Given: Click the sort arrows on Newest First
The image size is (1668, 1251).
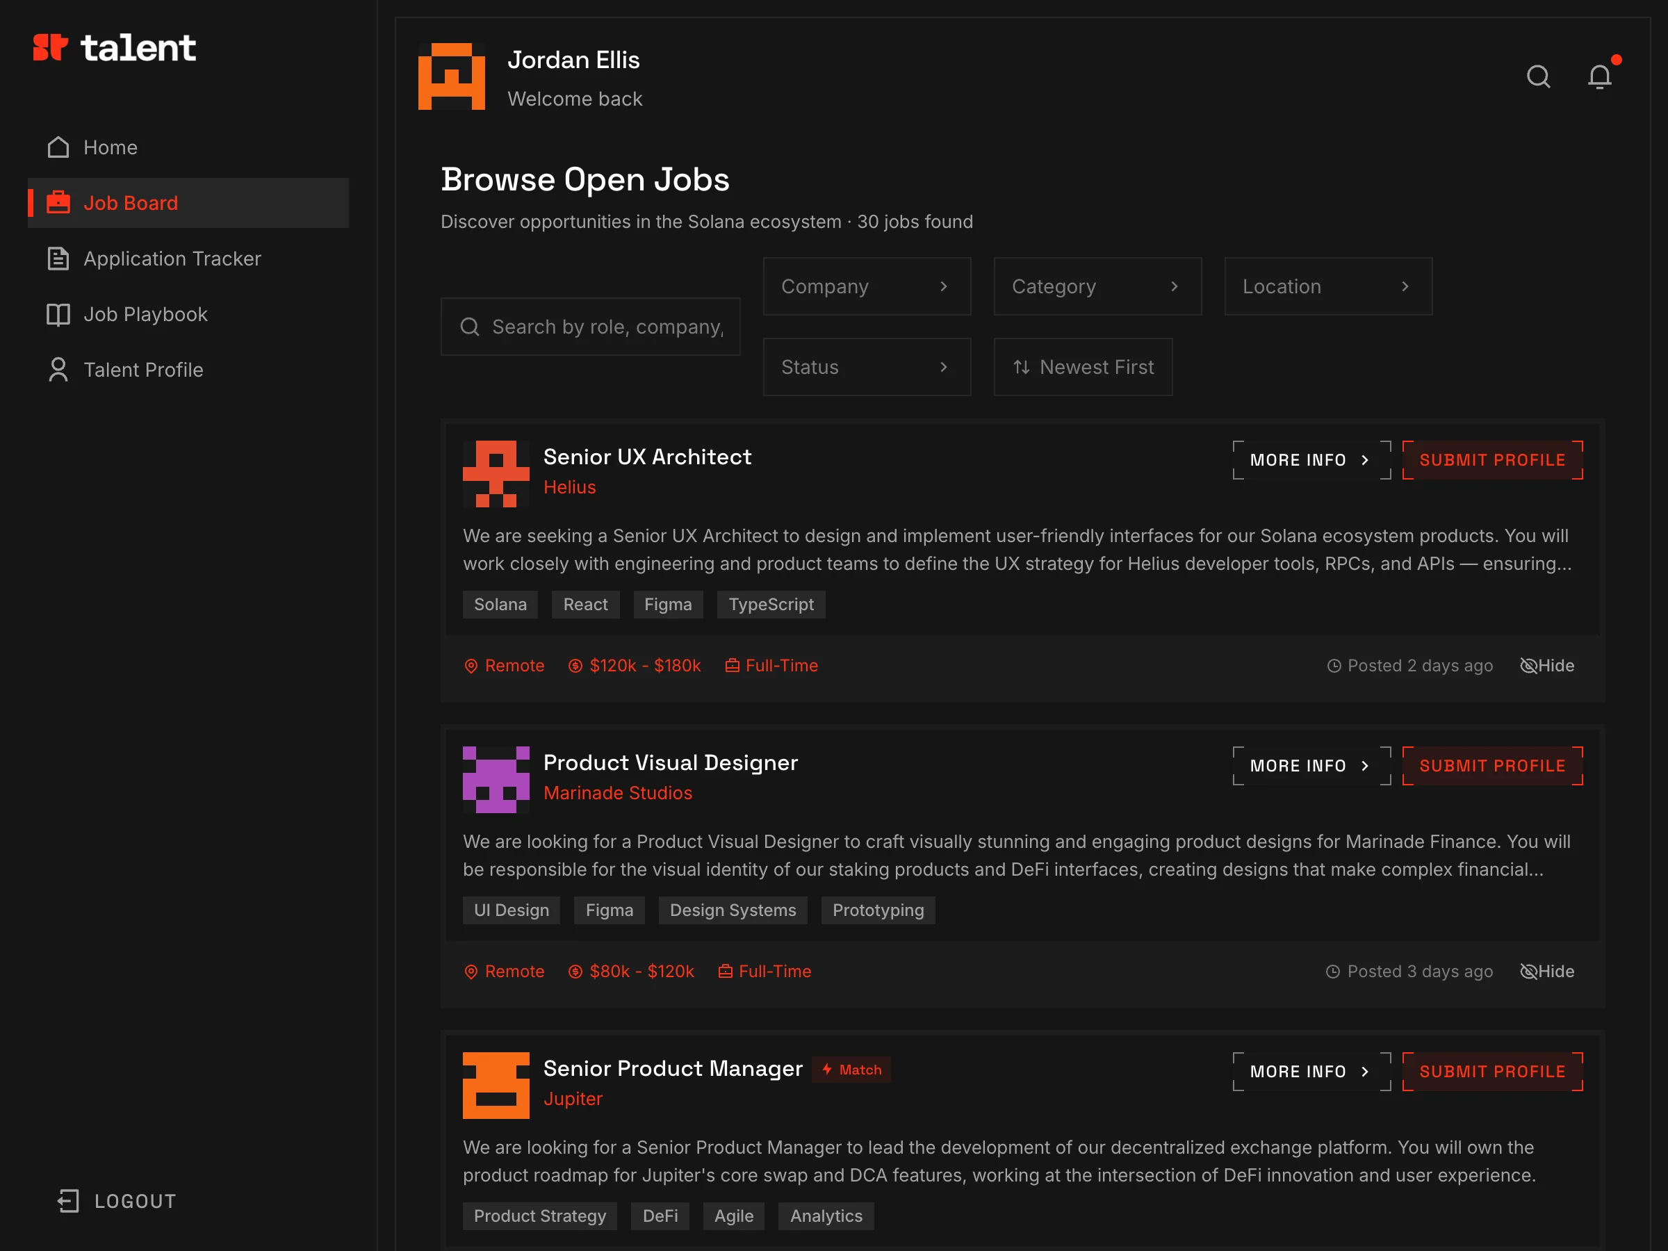Looking at the screenshot, I should point(1021,367).
